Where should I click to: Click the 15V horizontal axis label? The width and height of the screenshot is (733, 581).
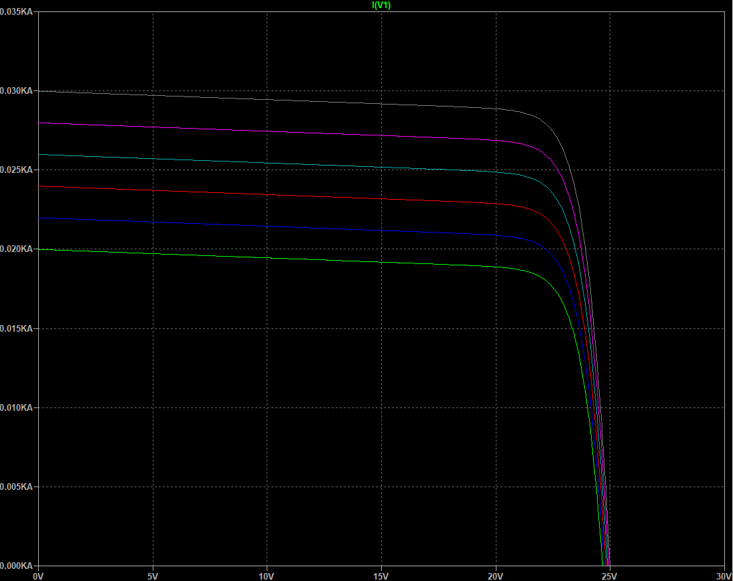point(381,575)
